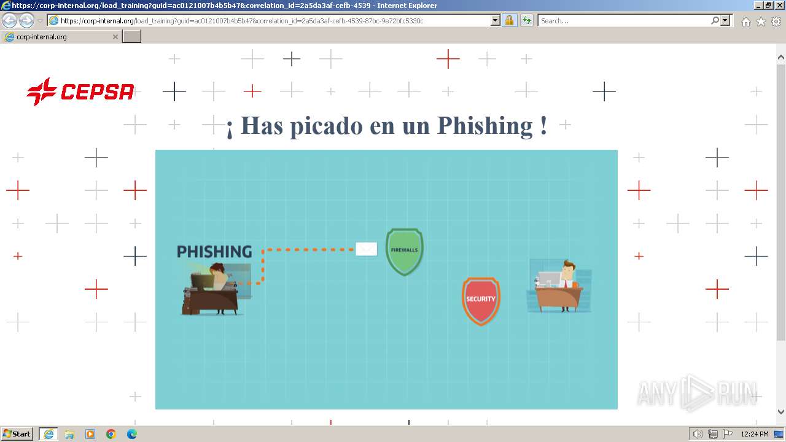Close the corp-internal.org tab
Viewport: 786px width, 442px height.
coord(115,37)
